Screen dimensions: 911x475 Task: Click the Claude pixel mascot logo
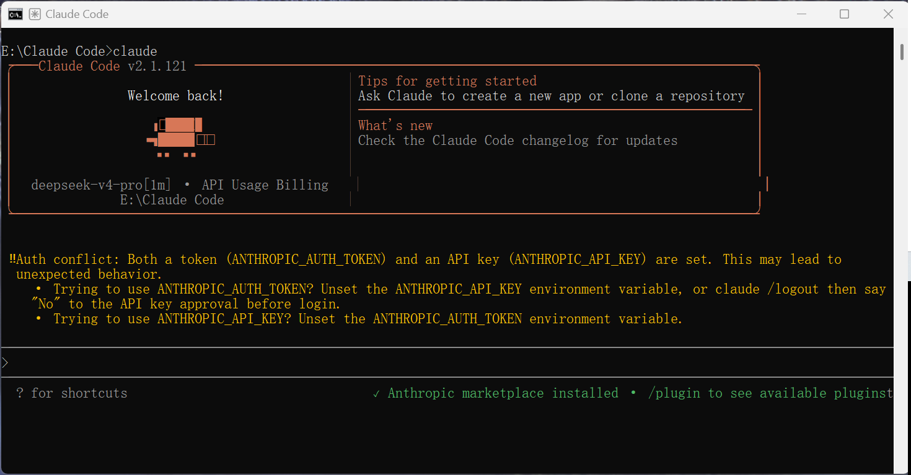[181, 137]
